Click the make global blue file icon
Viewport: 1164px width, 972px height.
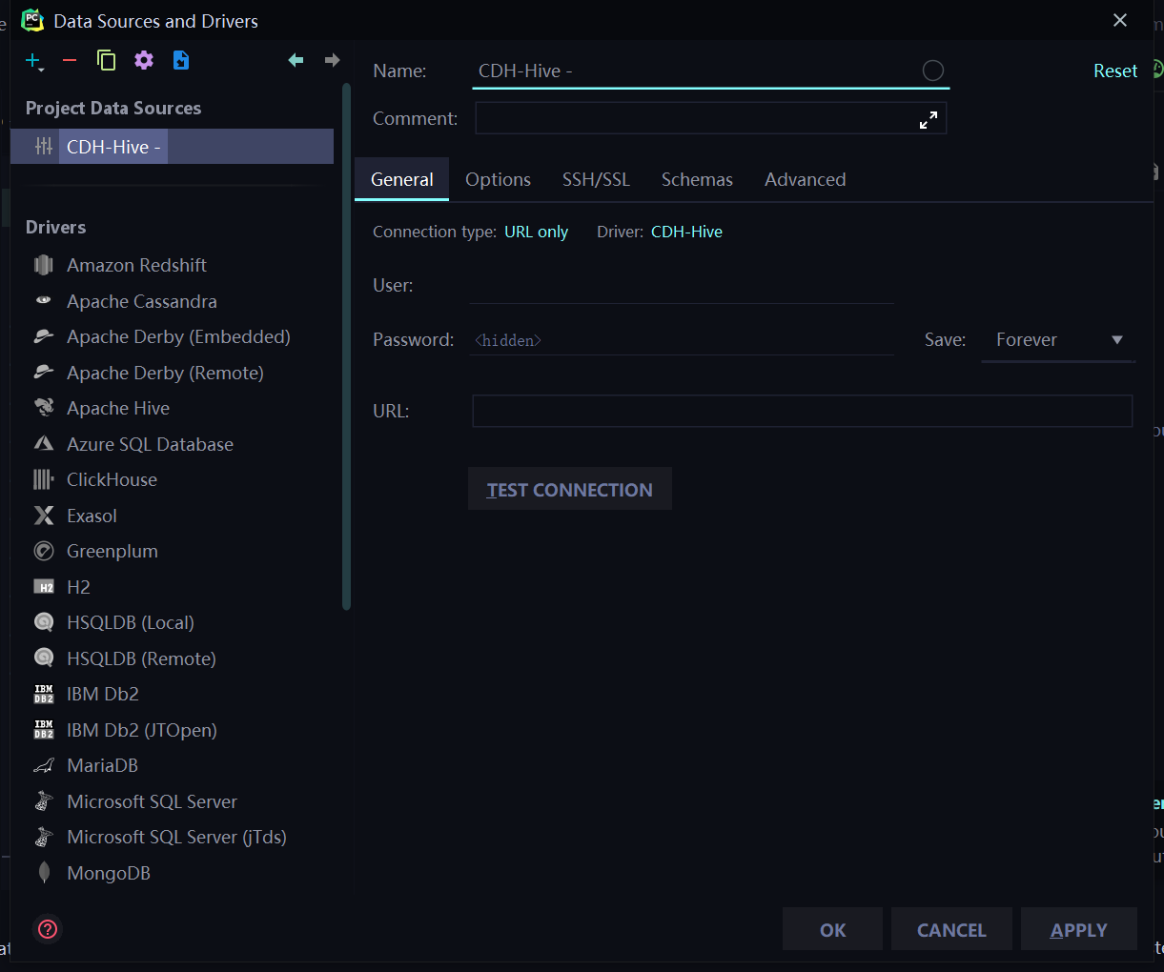[x=181, y=61]
